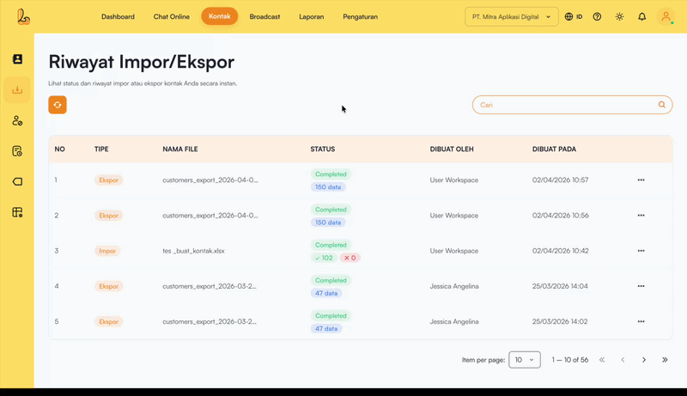Open the blocked contacts sidebar icon
The height and width of the screenshot is (396, 687).
(17, 121)
